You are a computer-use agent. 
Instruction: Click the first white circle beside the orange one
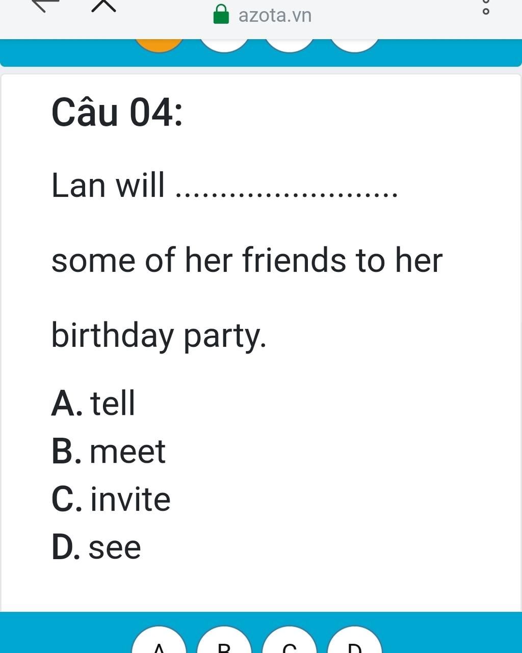(x=224, y=45)
